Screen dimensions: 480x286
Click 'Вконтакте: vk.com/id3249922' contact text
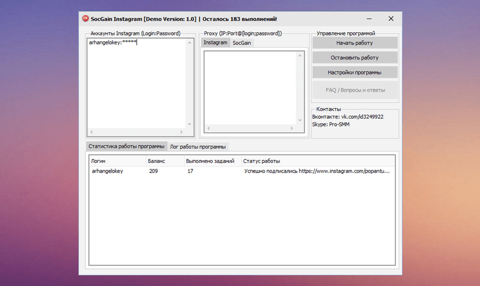tap(348, 117)
